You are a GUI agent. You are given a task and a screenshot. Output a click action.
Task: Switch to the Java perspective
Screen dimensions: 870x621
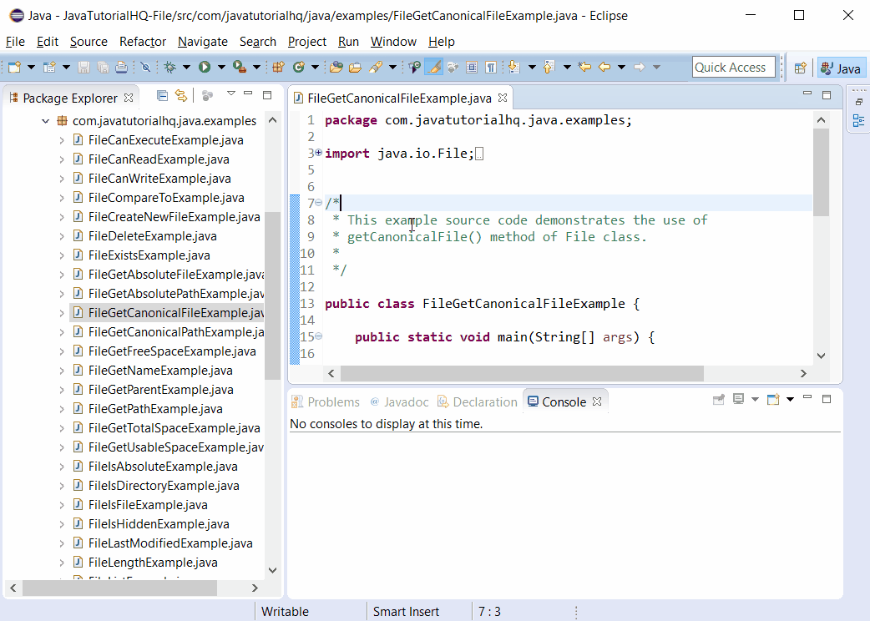tap(842, 68)
